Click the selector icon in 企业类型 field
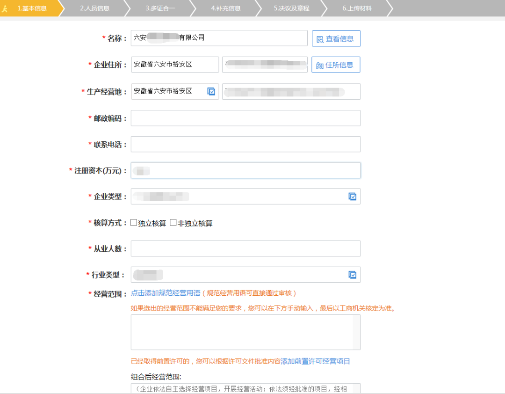 (353, 197)
